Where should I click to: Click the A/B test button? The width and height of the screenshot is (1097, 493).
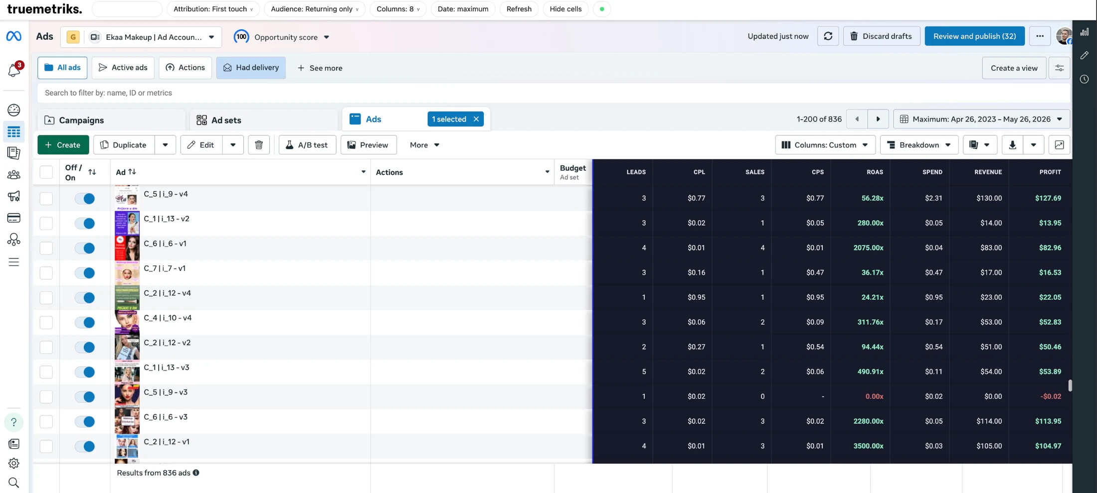point(307,145)
